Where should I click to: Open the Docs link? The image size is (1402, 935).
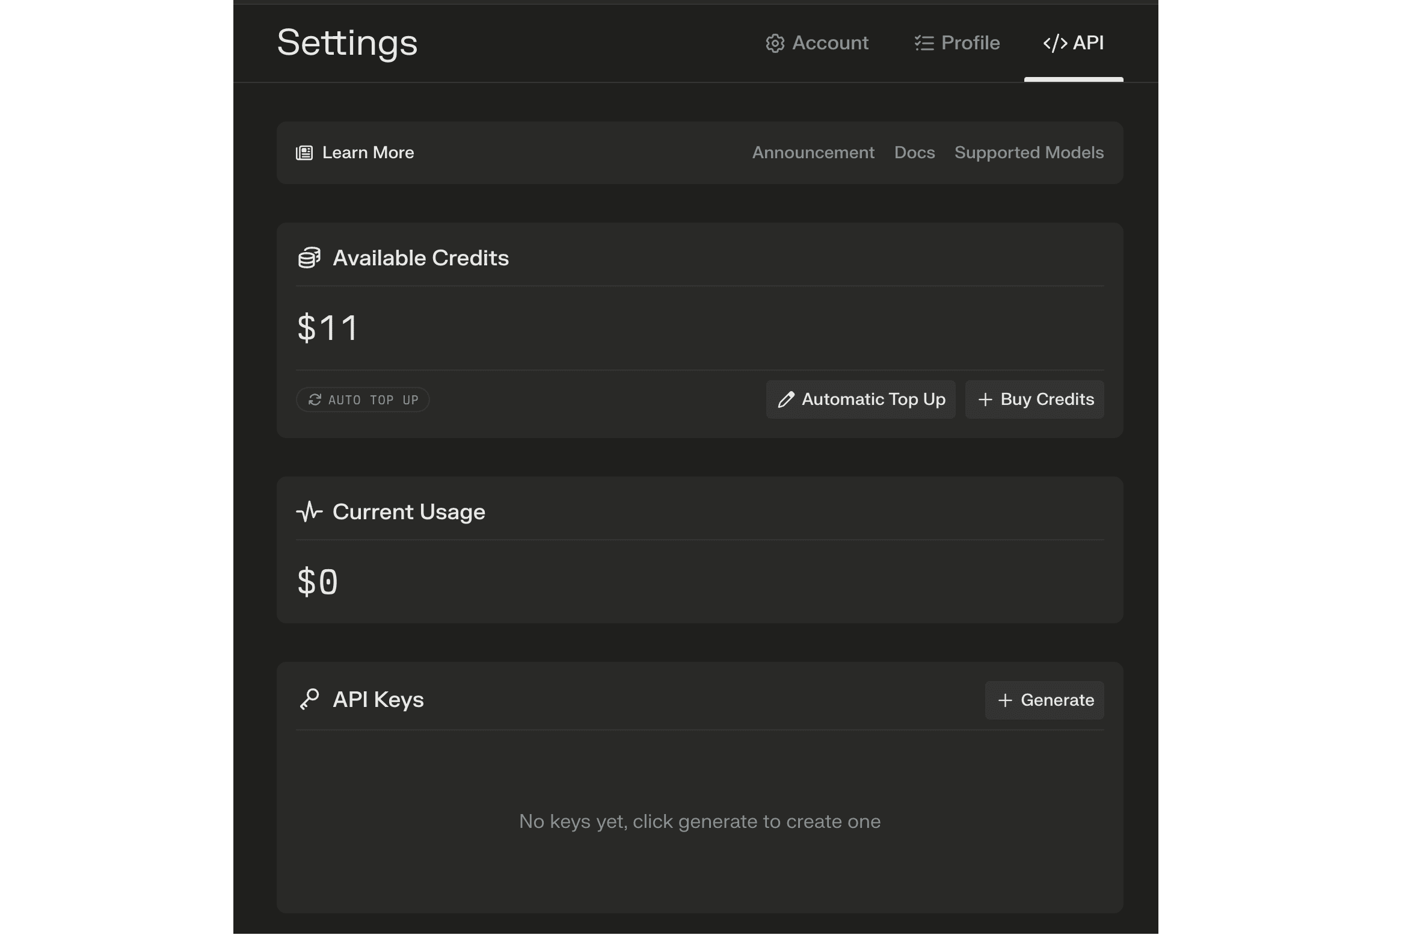[914, 153]
